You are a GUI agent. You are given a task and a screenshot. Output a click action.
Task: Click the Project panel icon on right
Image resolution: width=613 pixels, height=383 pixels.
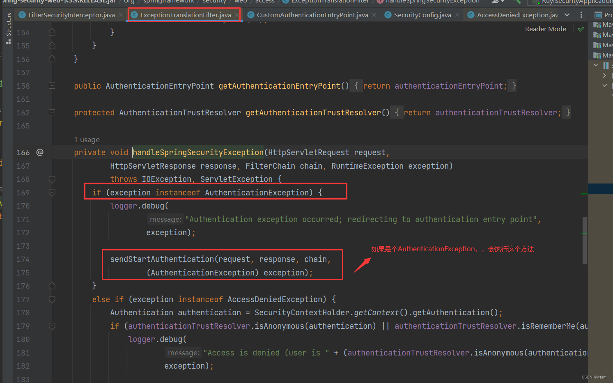click(x=599, y=15)
